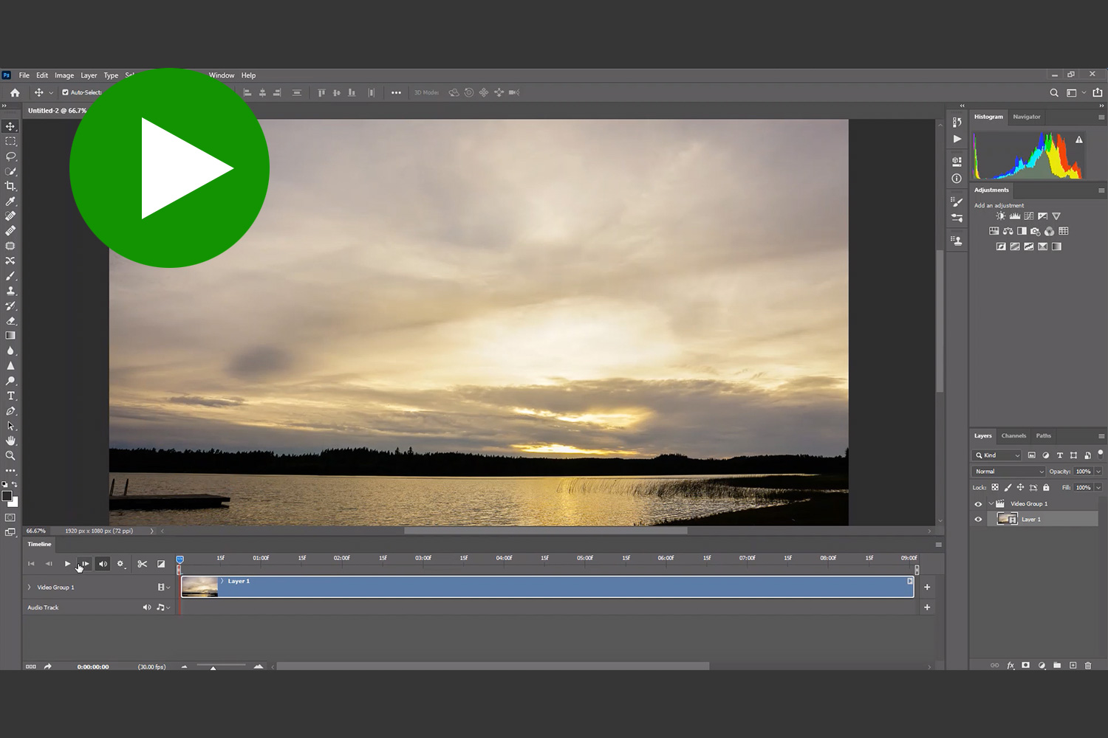Hide the Video Group 1 layer group
Screen dimensions: 1108x738
point(978,504)
